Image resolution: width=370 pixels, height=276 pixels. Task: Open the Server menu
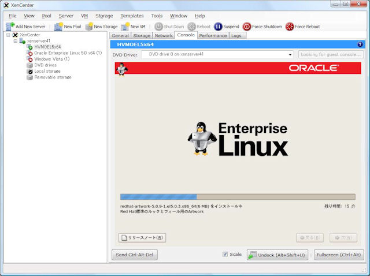tap(66, 16)
